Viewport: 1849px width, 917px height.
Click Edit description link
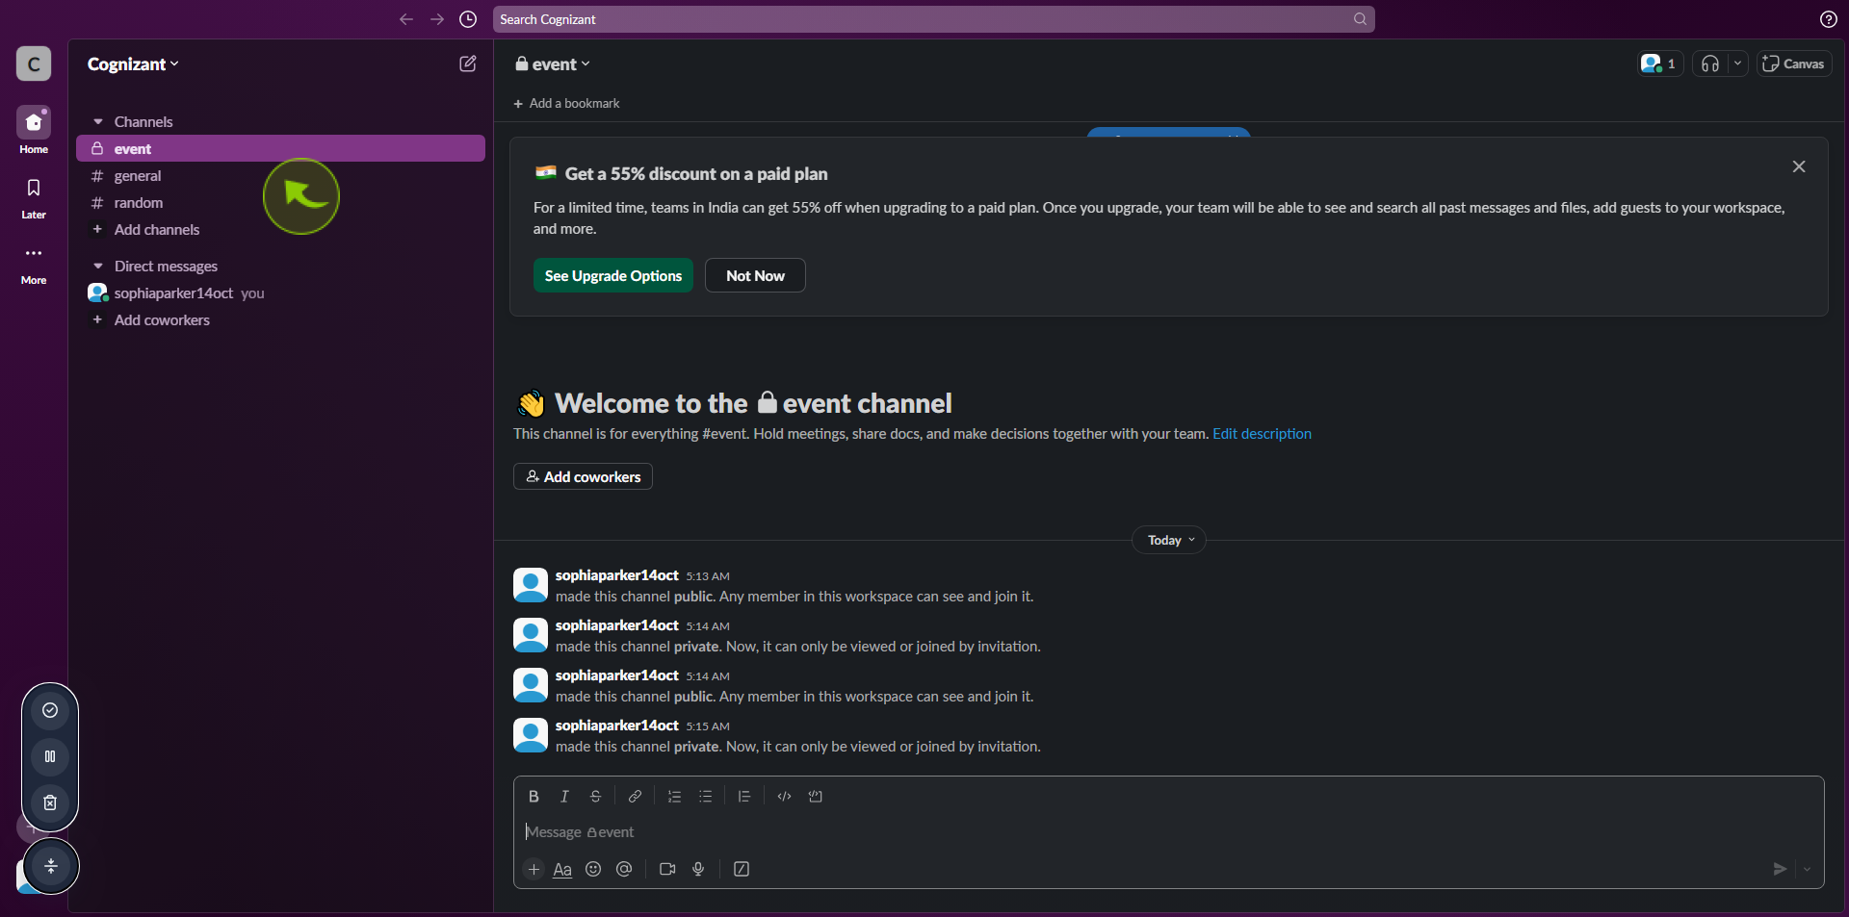(x=1262, y=434)
